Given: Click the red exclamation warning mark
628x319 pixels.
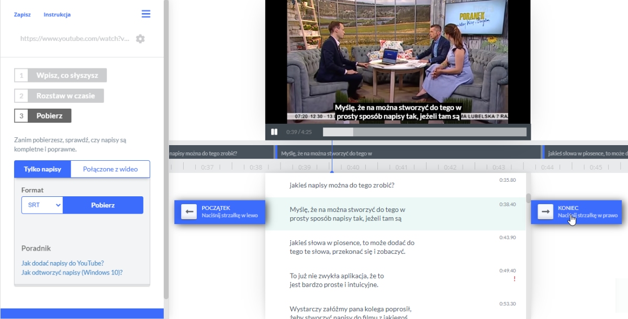Looking at the screenshot, I should 514,279.
